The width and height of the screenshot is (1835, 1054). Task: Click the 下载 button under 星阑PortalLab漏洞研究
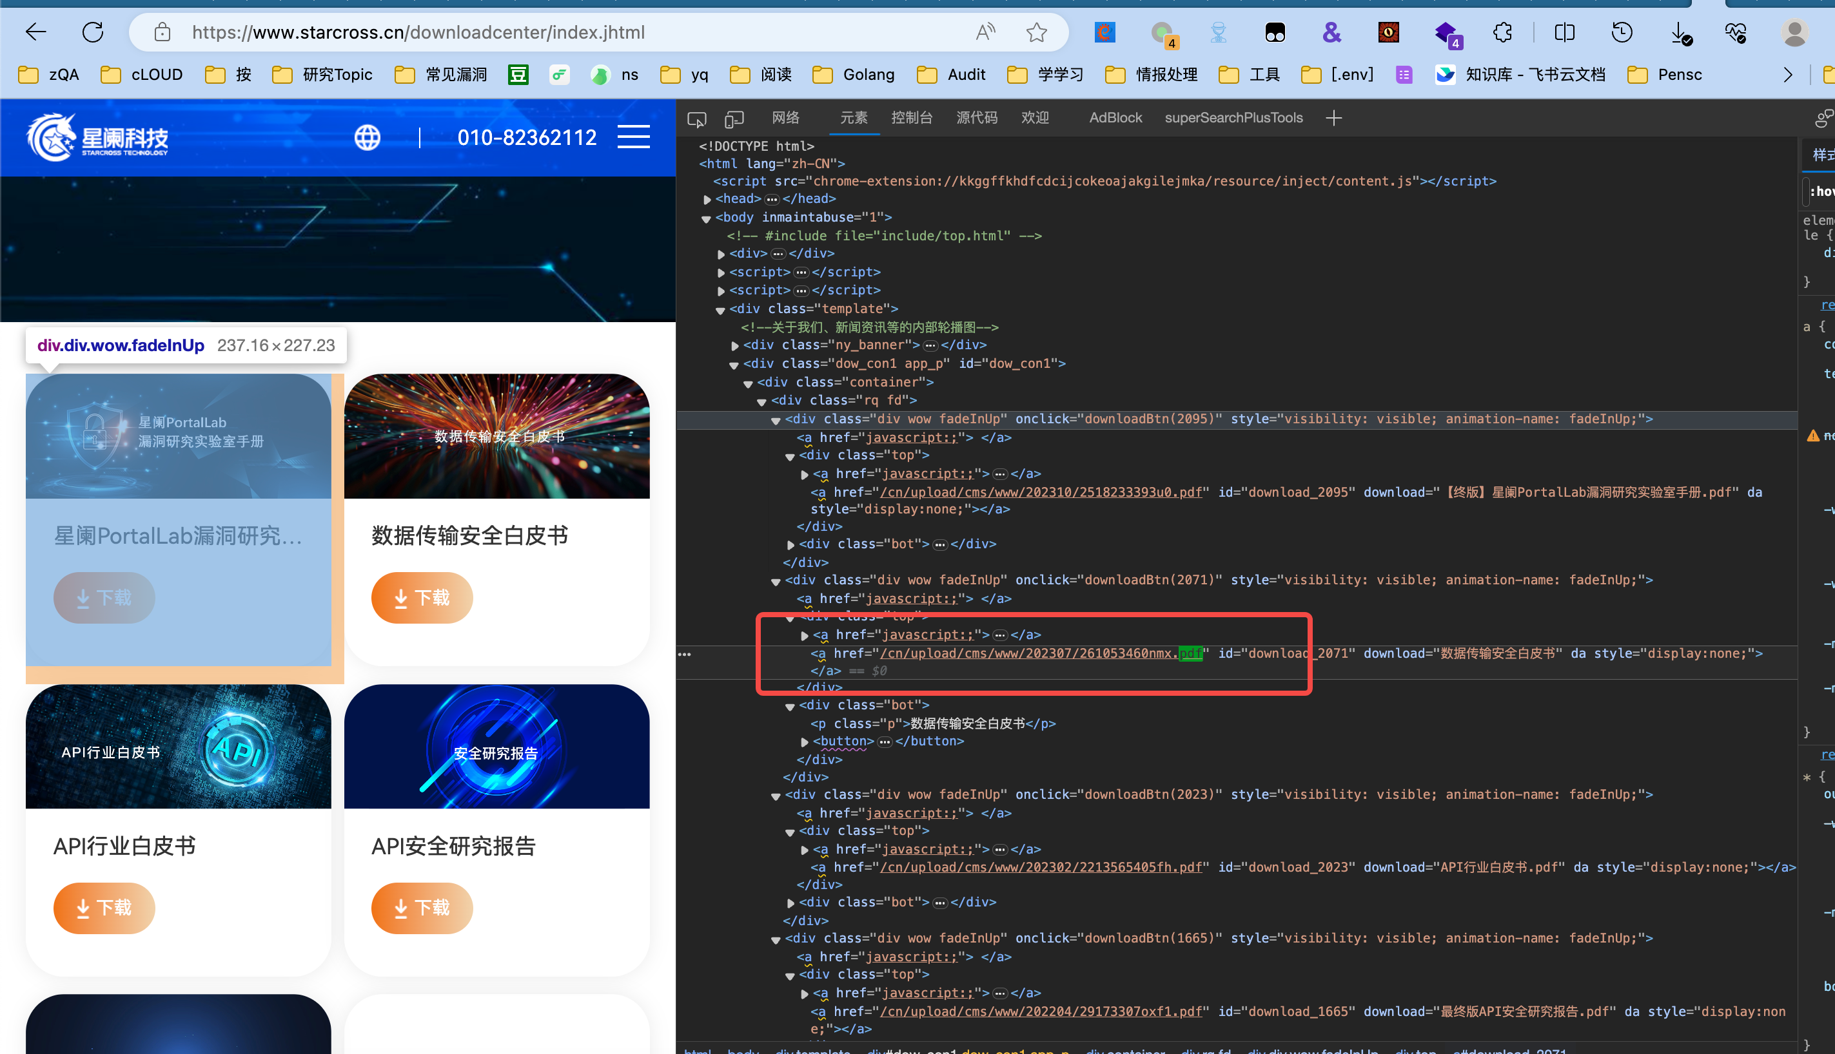104,598
